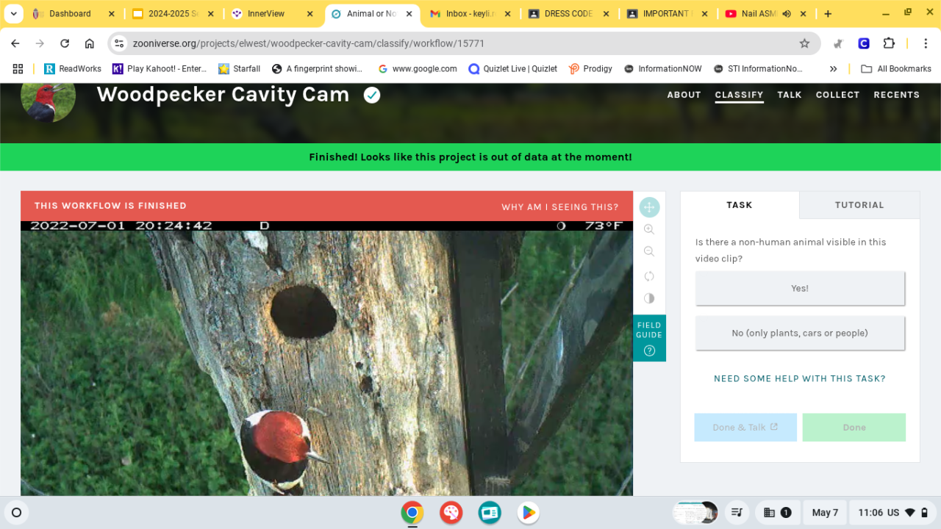Select the Task tab
The image size is (941, 529).
[x=740, y=205]
